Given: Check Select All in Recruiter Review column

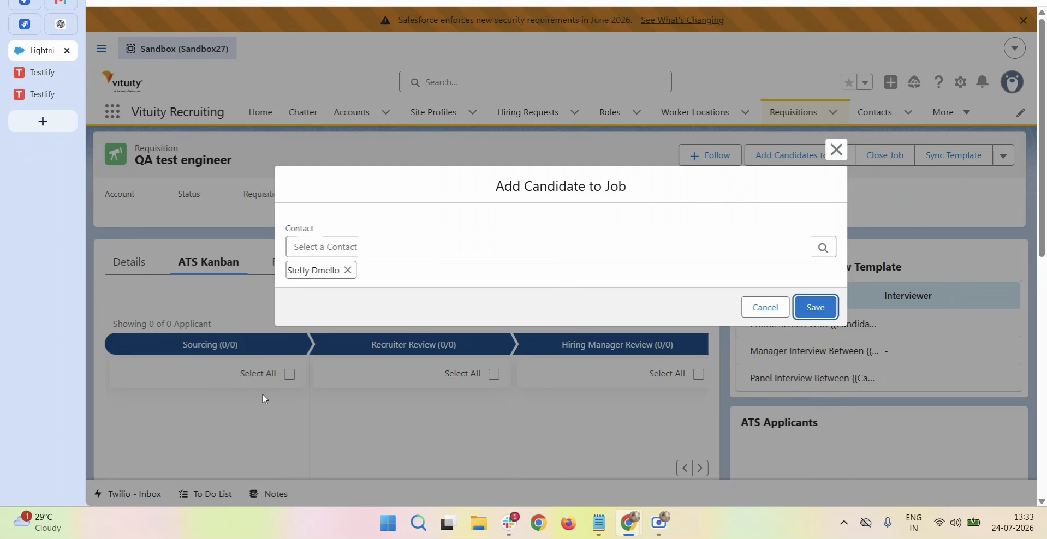Looking at the screenshot, I should pyautogui.click(x=494, y=374).
